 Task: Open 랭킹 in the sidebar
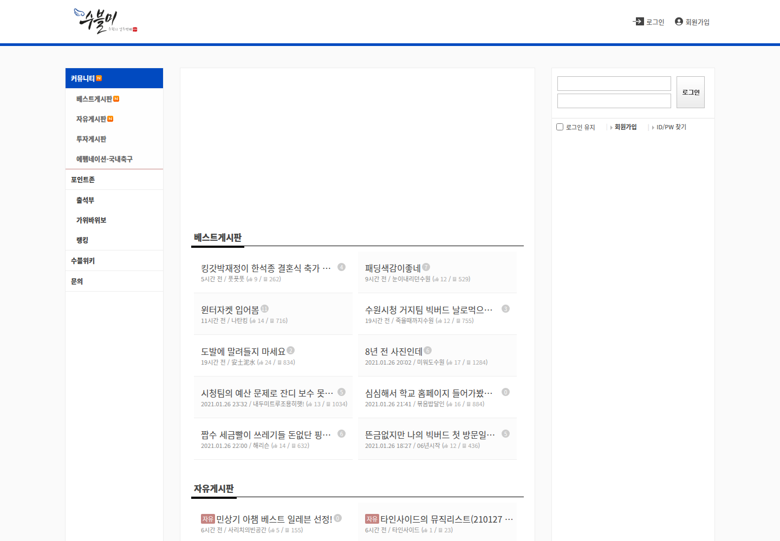[82, 240]
